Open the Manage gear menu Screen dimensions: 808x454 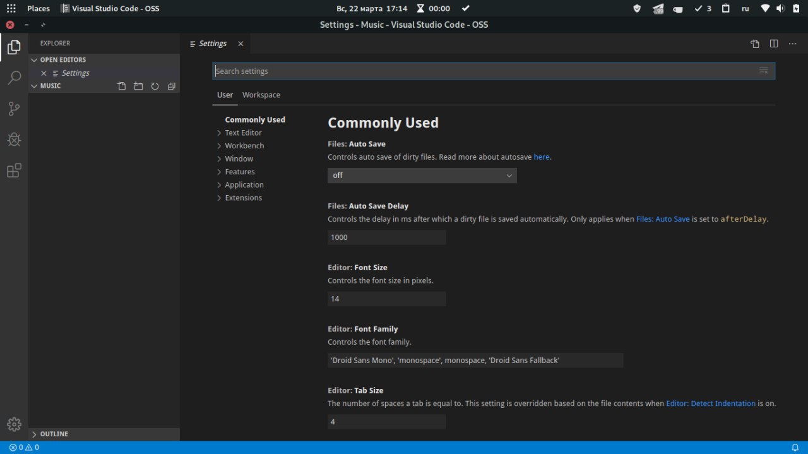pos(14,424)
